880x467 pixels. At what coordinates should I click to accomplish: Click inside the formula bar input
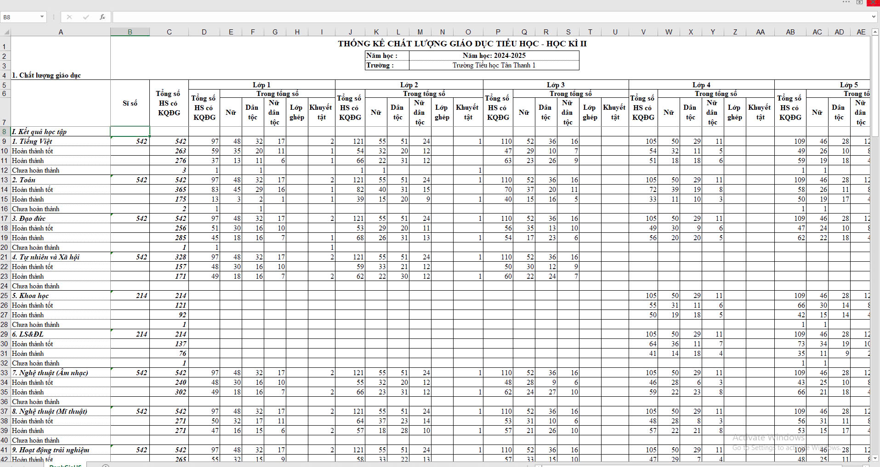[491, 17]
